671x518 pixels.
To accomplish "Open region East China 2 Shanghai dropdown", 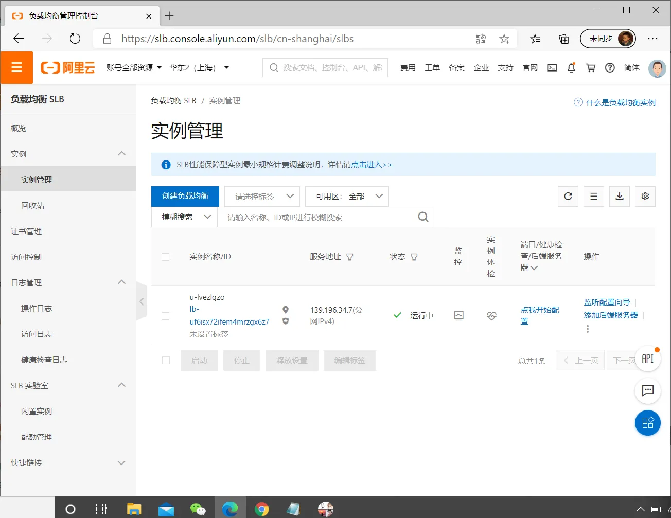I will pos(199,67).
